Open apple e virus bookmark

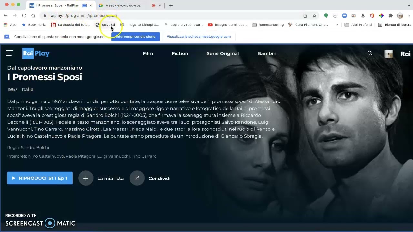(x=184, y=25)
